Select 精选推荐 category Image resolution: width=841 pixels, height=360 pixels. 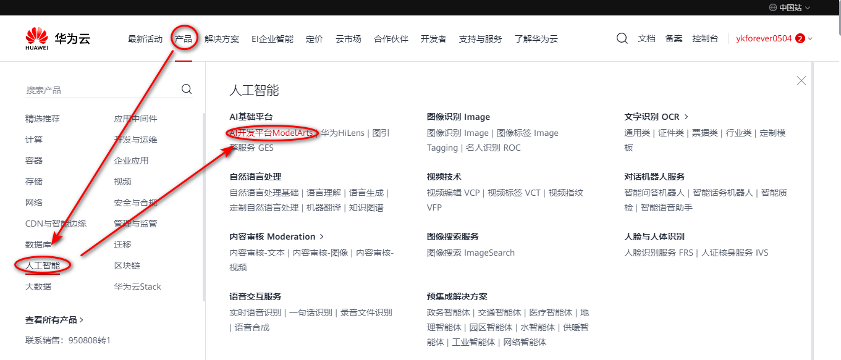43,119
